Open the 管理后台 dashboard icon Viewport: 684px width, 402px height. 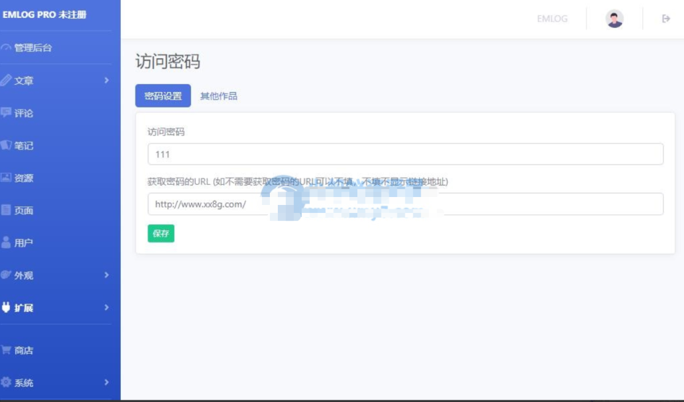pyautogui.click(x=8, y=47)
